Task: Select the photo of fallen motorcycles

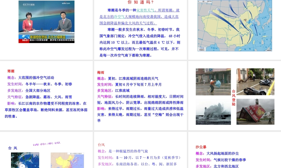Action: click(255, 81)
